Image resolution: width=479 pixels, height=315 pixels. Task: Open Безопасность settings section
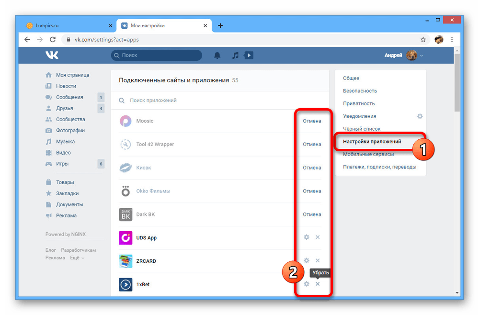(x=360, y=90)
